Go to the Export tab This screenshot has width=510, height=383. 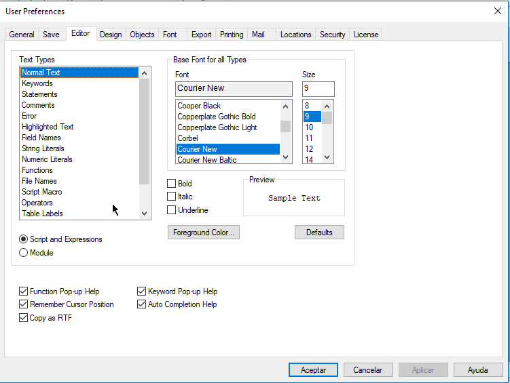point(201,35)
